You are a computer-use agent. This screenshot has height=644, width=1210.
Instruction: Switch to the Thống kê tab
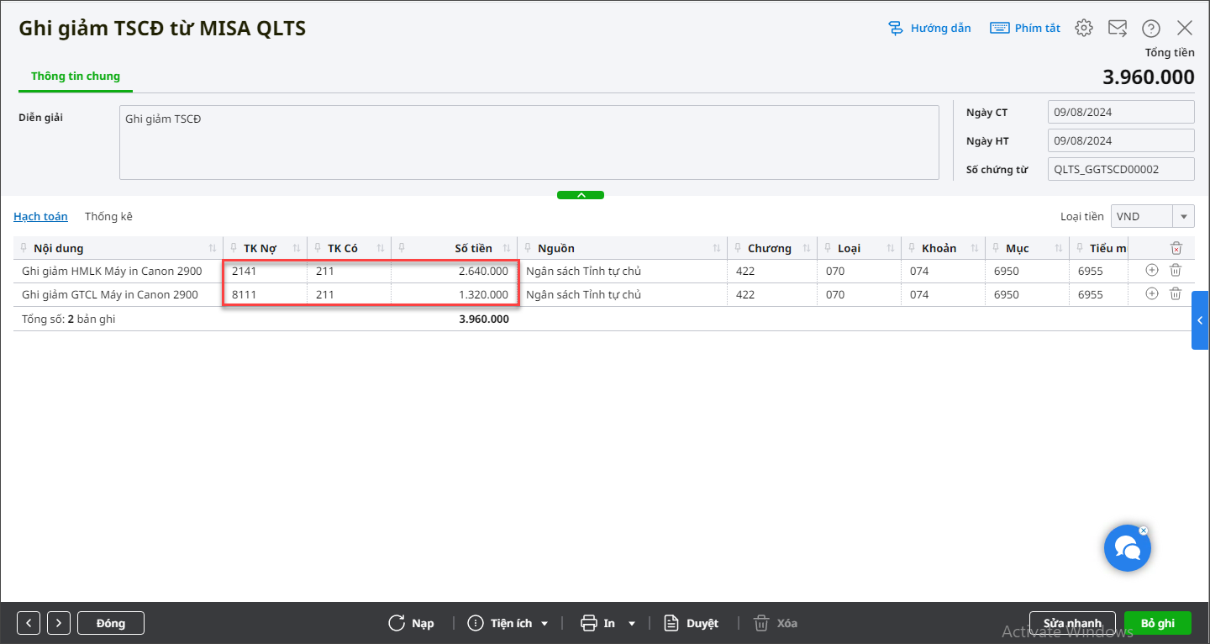(x=108, y=216)
